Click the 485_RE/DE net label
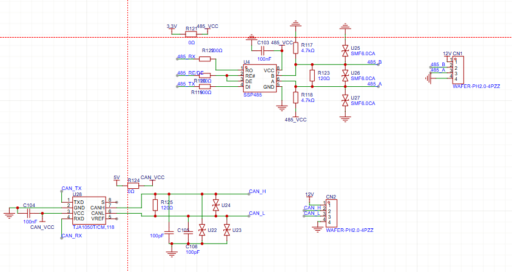 coord(190,73)
